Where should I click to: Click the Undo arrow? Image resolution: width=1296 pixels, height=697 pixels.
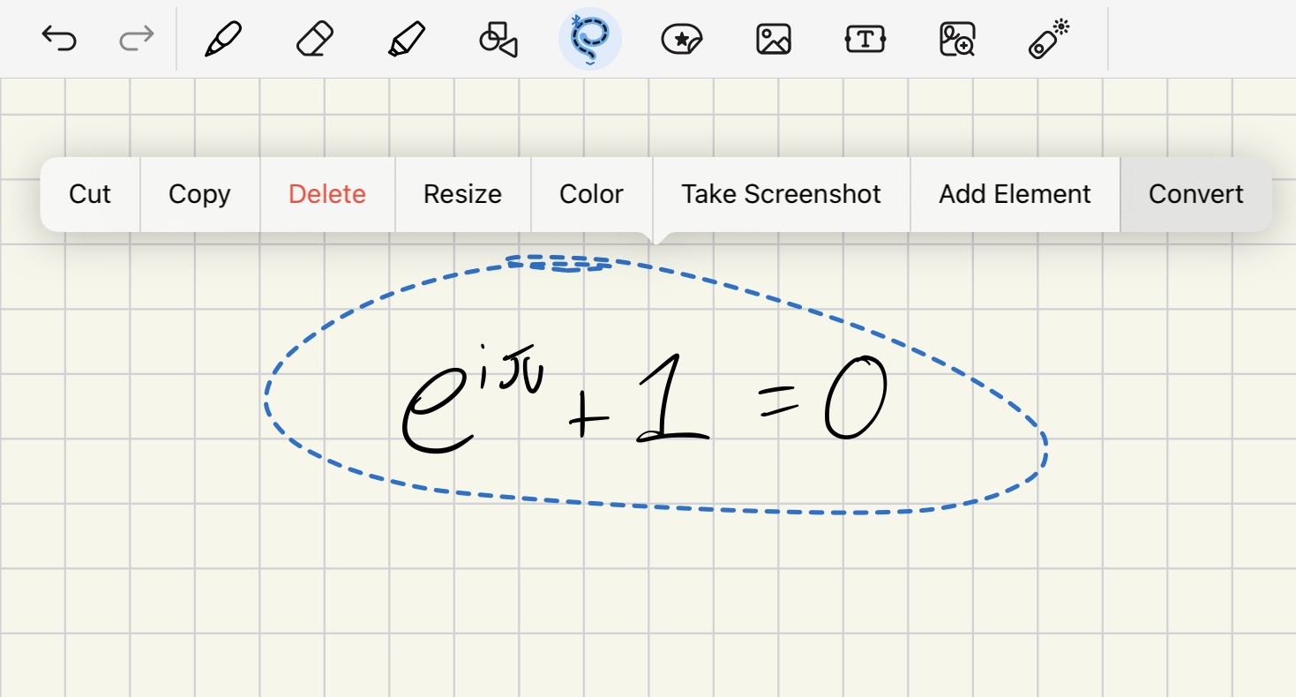(60, 39)
